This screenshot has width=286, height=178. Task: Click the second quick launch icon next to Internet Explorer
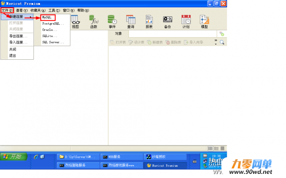pyautogui.click(x=42, y=157)
